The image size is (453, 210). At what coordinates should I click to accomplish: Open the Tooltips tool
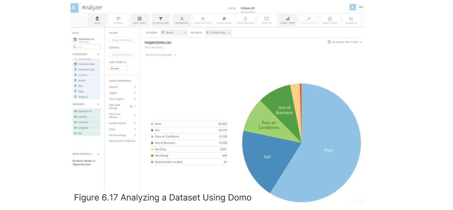[x=266, y=20]
